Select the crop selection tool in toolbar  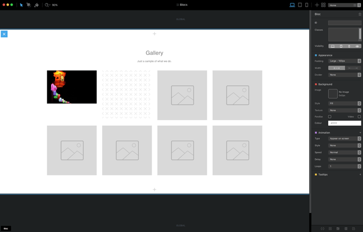[29, 5]
